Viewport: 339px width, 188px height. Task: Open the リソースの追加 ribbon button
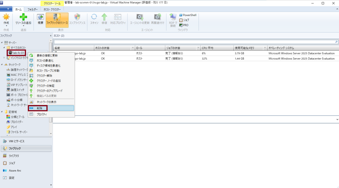point(23,20)
